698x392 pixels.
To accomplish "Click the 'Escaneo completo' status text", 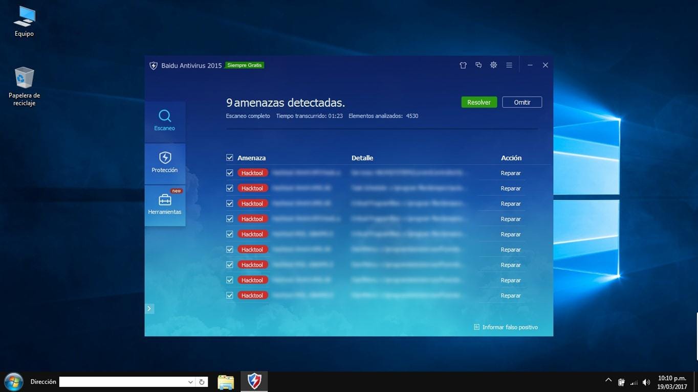I will 248,116.
